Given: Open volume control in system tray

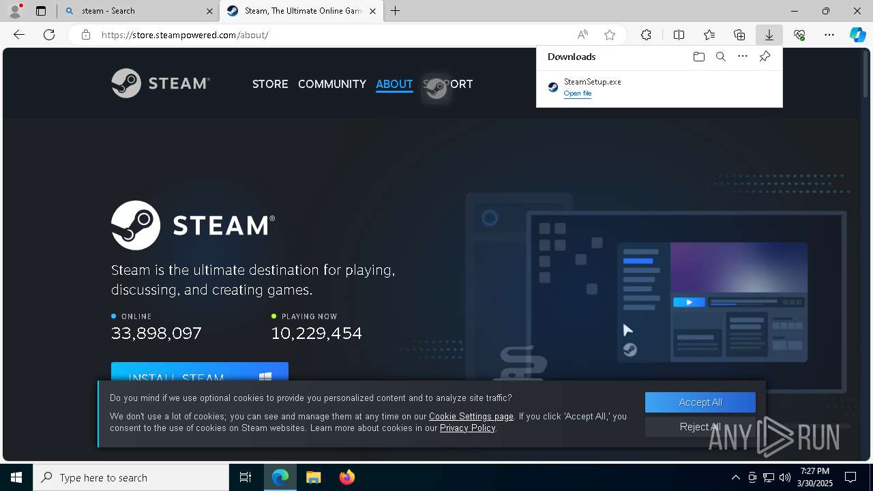Looking at the screenshot, I should [785, 477].
